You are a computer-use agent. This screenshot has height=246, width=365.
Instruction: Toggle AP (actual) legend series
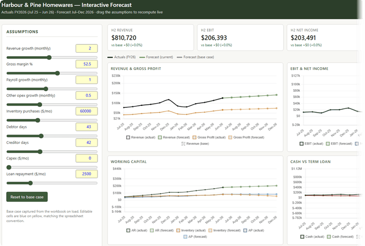click(253, 230)
